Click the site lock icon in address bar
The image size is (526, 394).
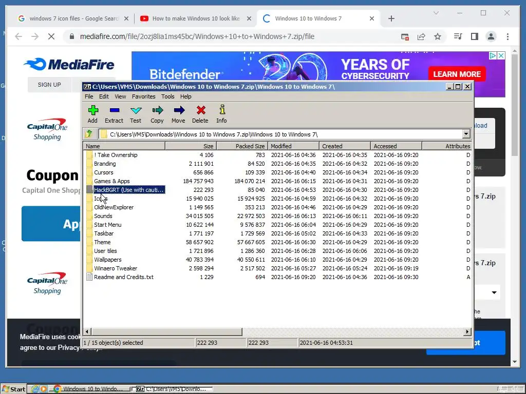click(x=71, y=36)
